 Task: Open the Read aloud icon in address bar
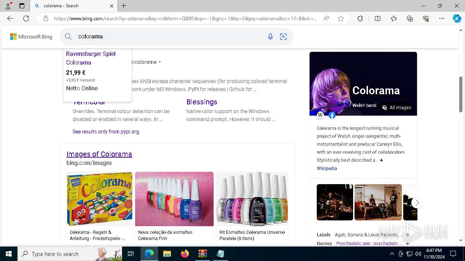[x=326, y=18]
